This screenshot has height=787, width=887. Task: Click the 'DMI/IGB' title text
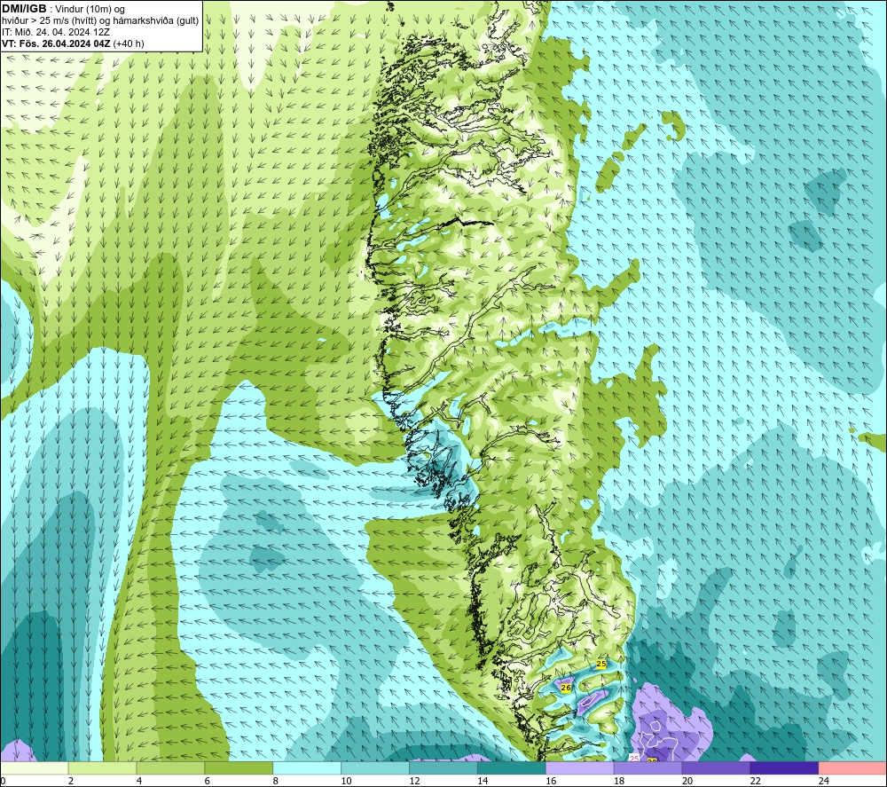point(24,9)
